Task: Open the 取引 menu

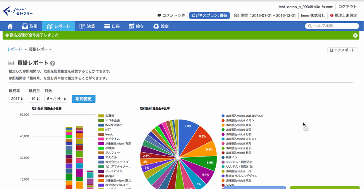Action: [30, 26]
